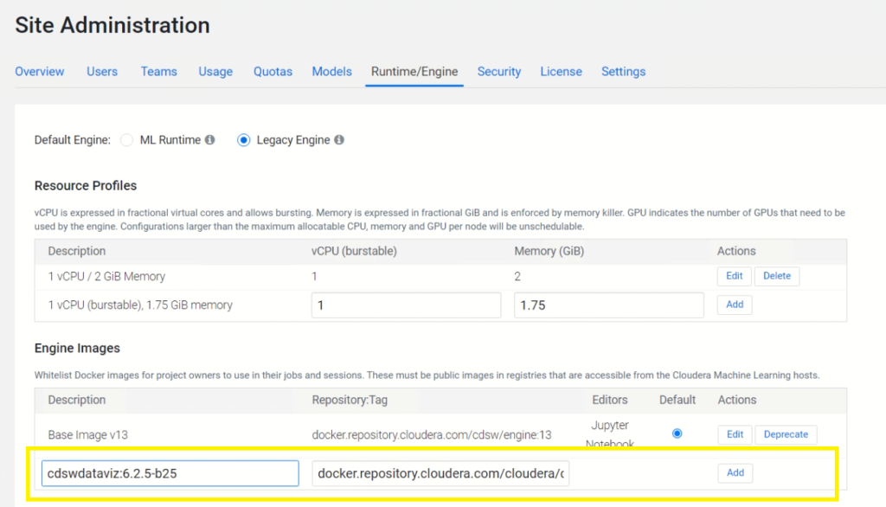The width and height of the screenshot is (886, 507).
Task: Click the 'vCPU (burstable)' column header
Action: point(354,251)
